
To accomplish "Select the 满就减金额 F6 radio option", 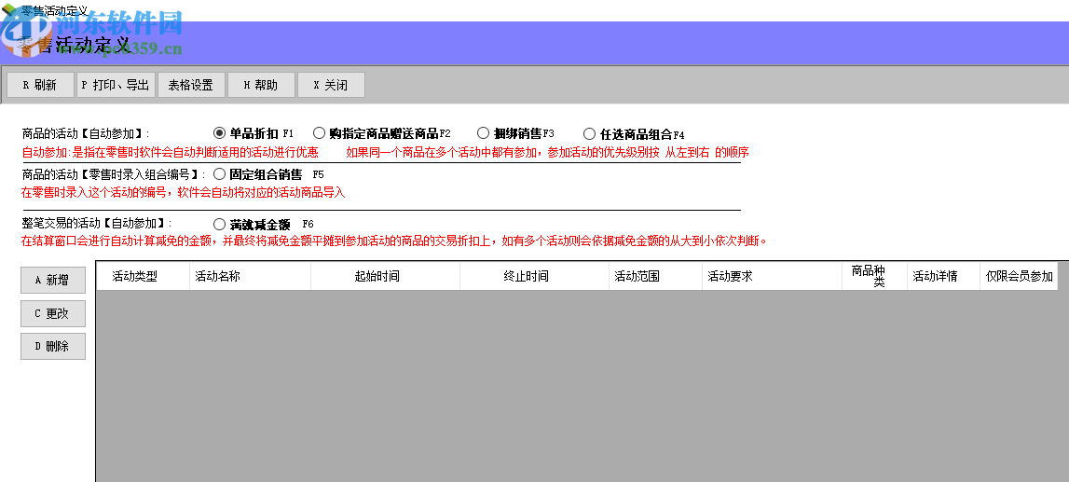I will [220, 224].
